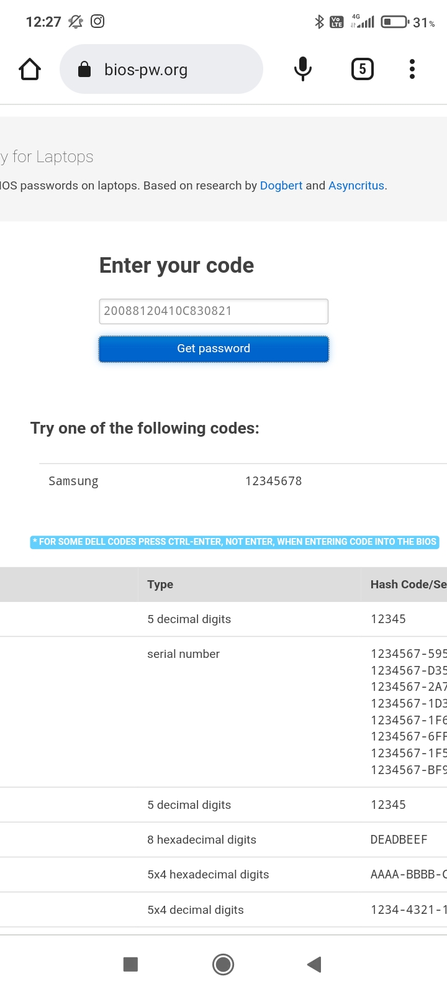Click the Get password button
The width and height of the screenshot is (447, 994).
tap(214, 349)
